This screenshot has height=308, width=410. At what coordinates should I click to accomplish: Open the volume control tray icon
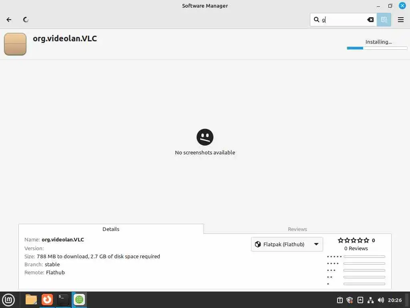[x=381, y=300]
